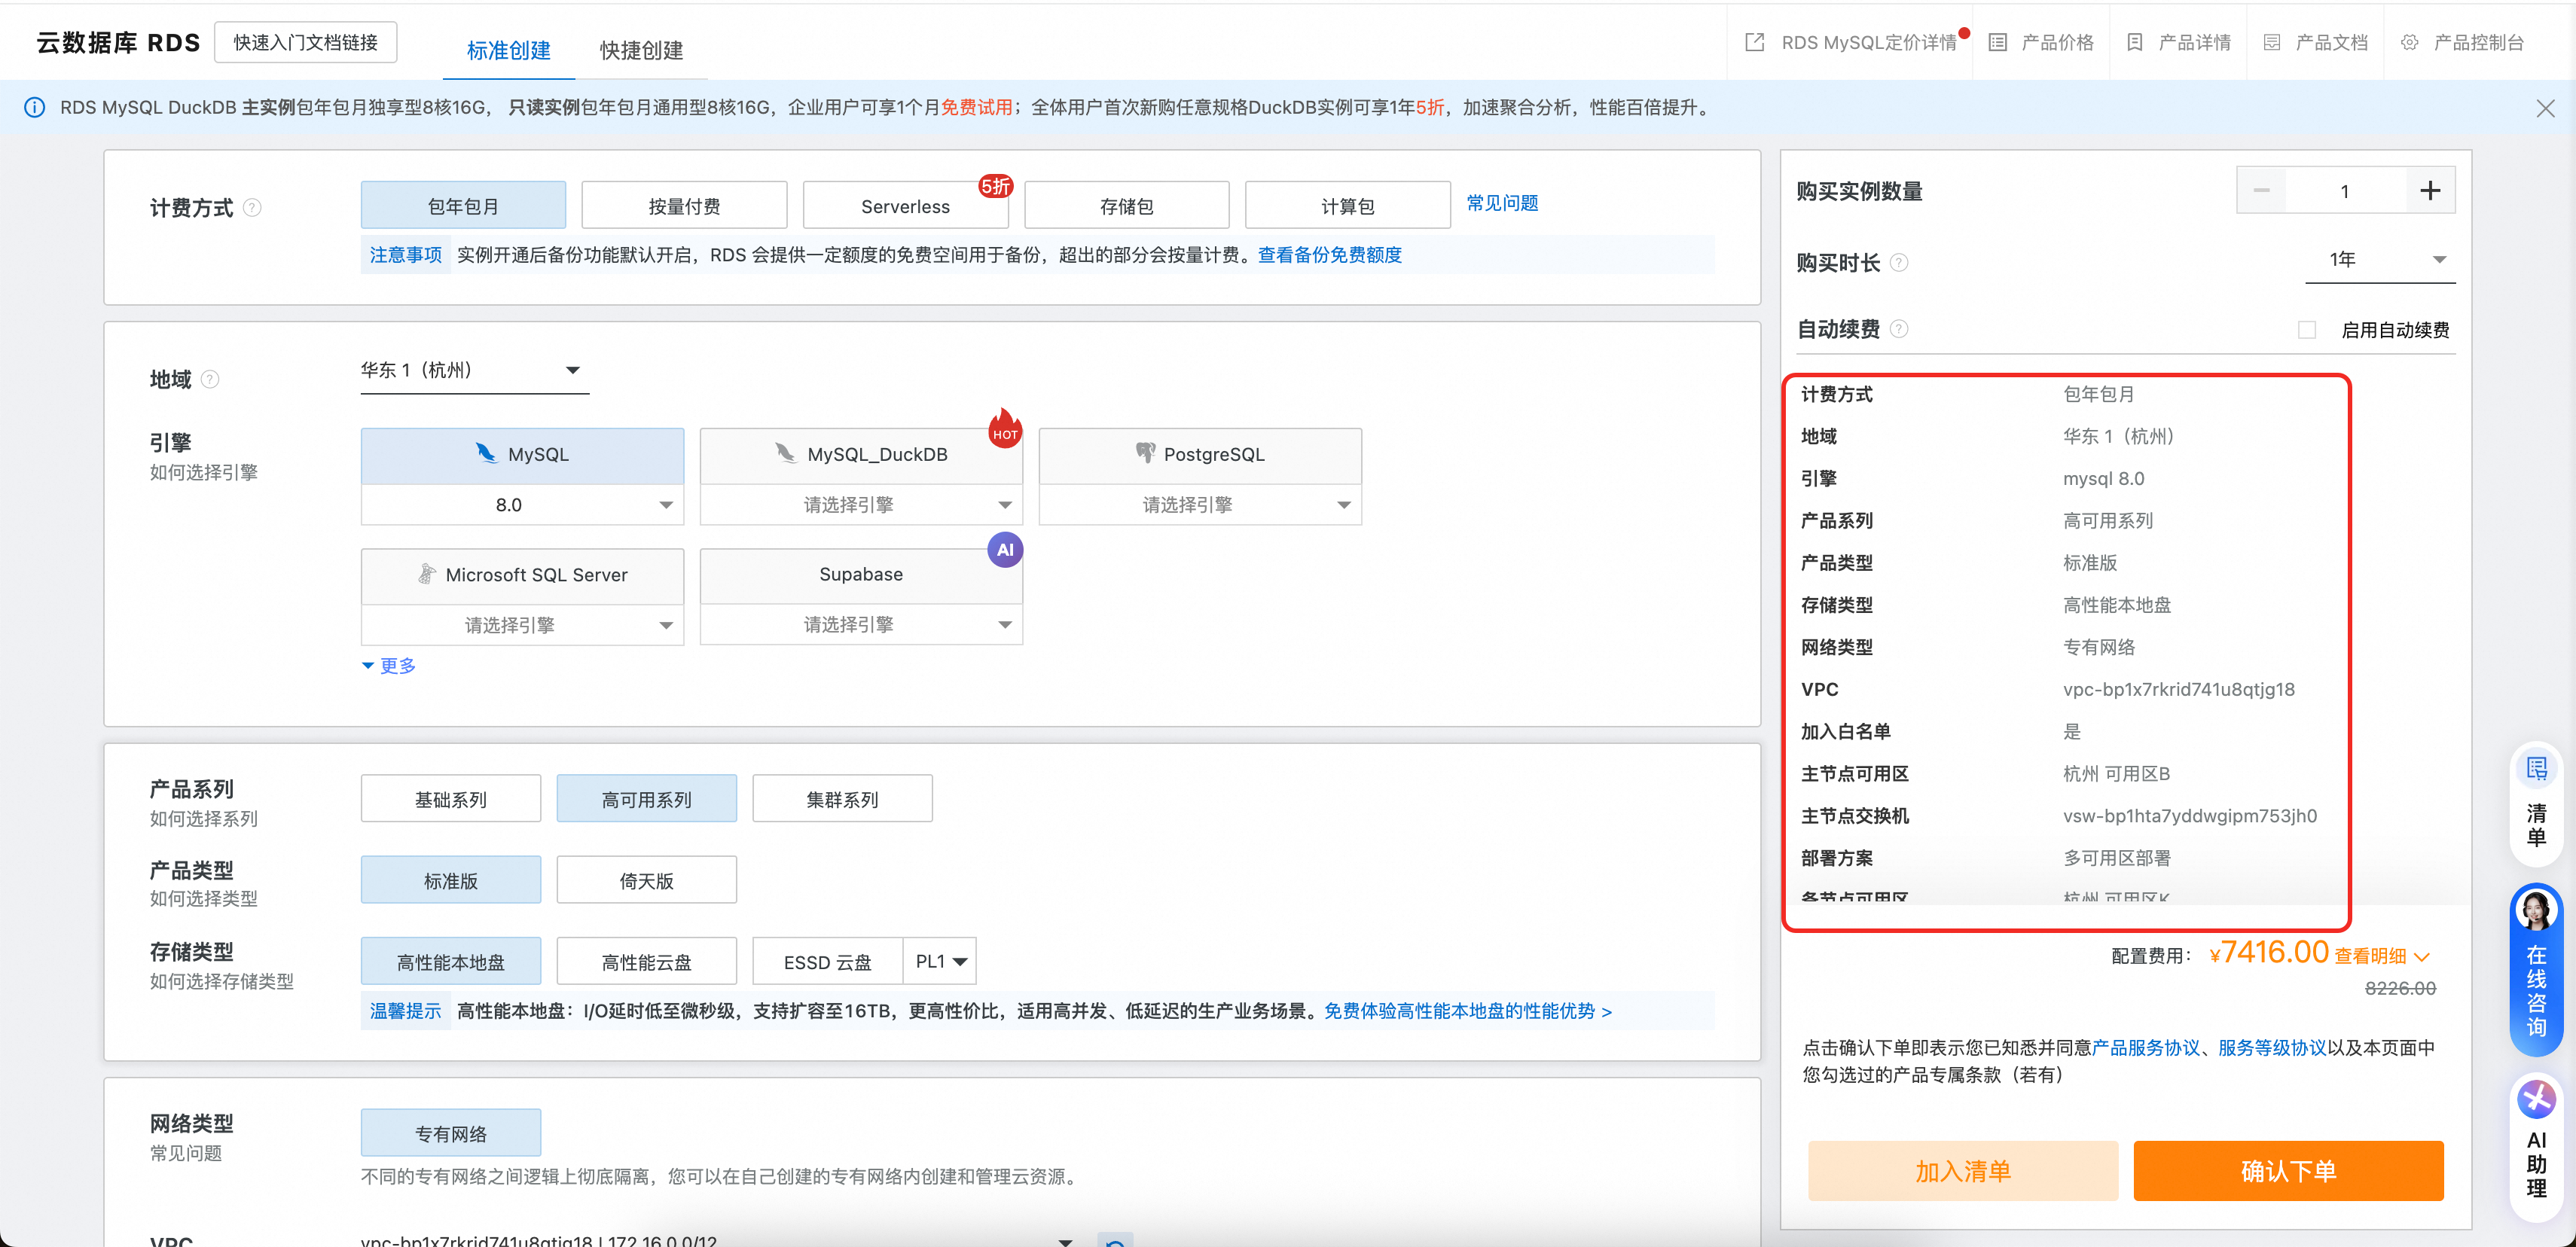Click the help icon beside 购买时长

pos(1899,262)
